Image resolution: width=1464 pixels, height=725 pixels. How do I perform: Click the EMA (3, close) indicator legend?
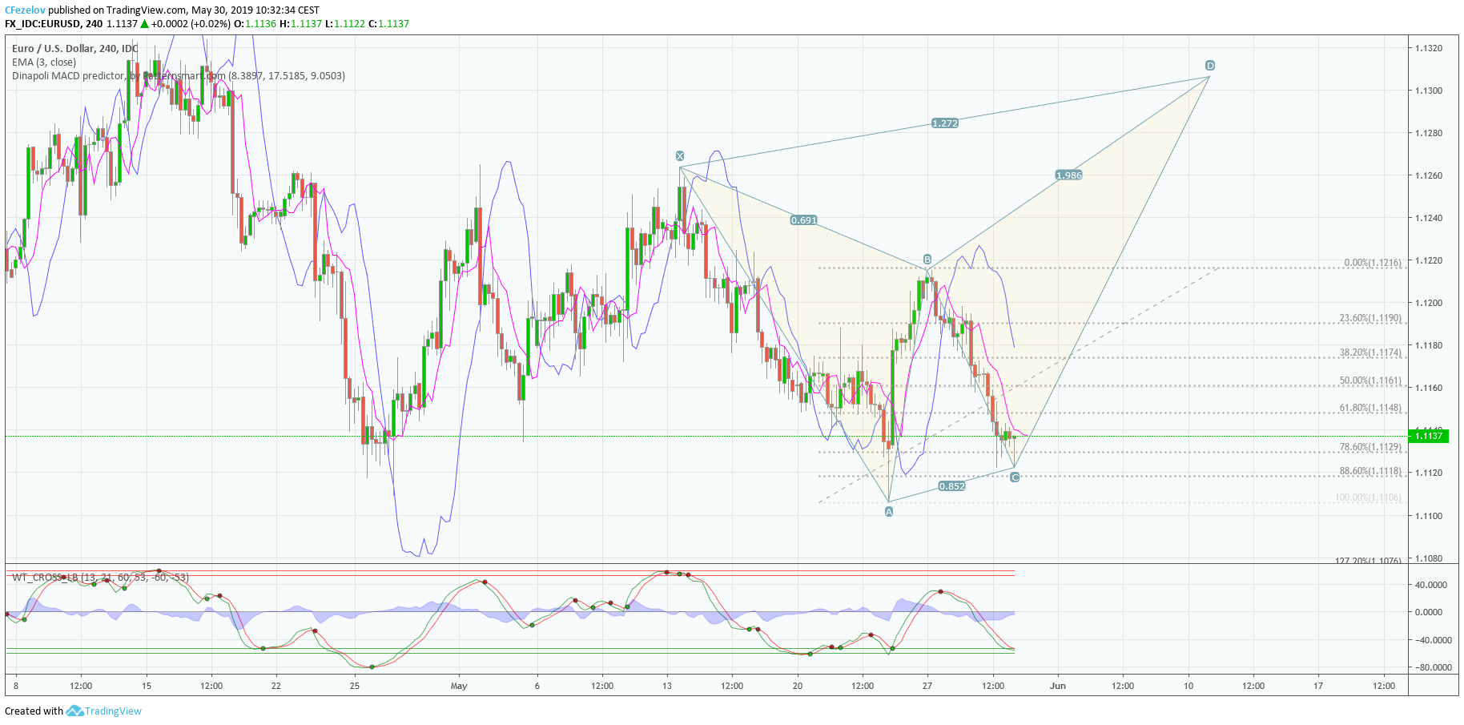(x=44, y=62)
